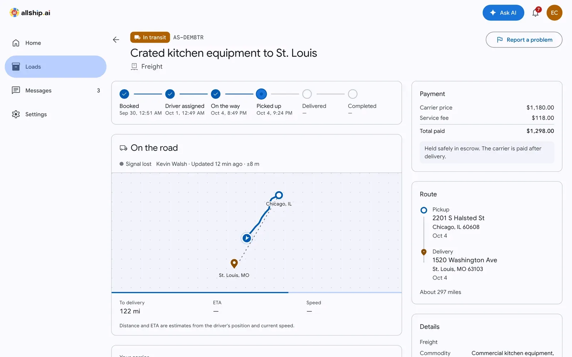
Task: Click the In transit status badge
Action: click(150, 37)
